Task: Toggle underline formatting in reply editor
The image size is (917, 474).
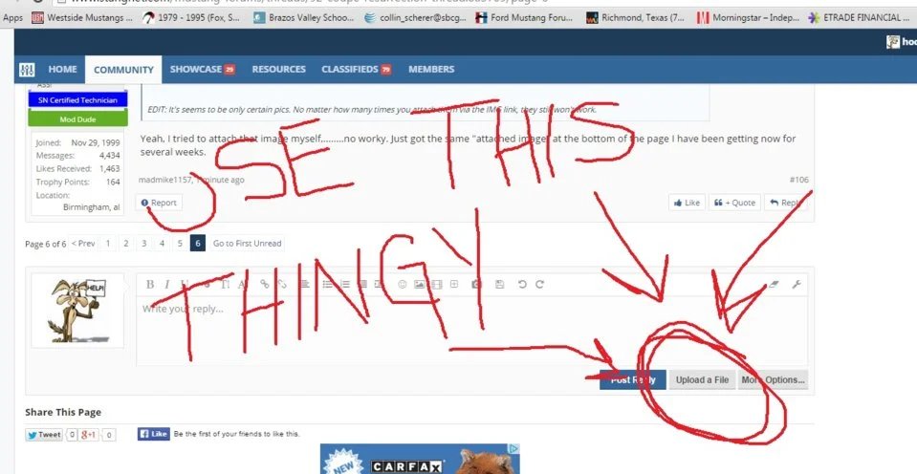Action: tap(185, 285)
